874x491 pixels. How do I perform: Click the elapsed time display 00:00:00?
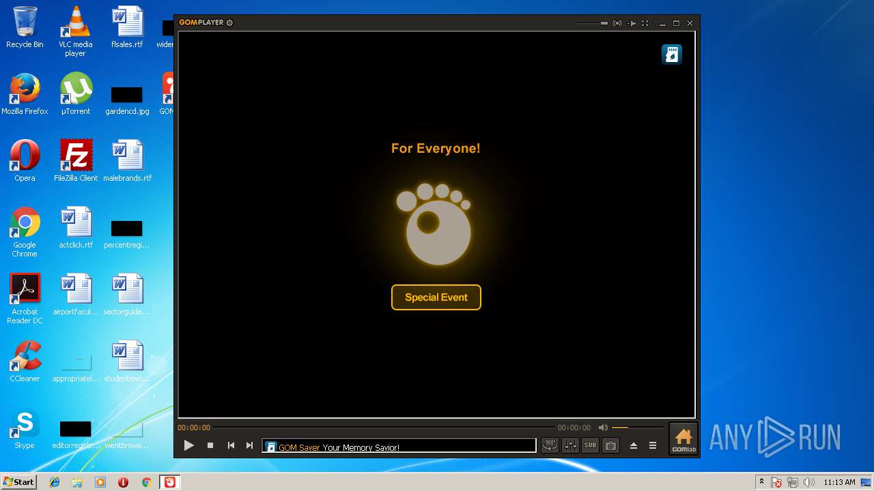194,428
